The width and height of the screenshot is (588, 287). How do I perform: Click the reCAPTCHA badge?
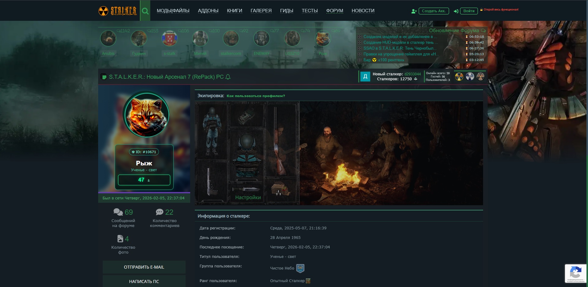[x=575, y=273]
